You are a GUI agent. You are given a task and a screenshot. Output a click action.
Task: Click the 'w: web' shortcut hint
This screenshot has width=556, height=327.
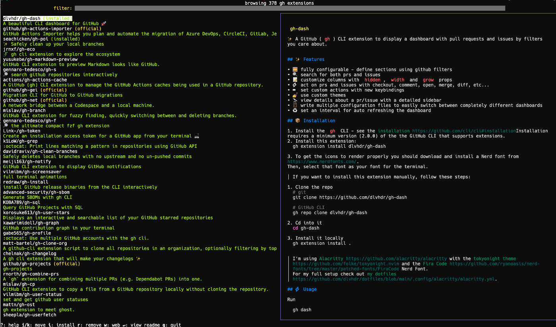tap(112, 325)
